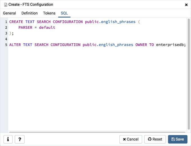Switch to the General tab

pyautogui.click(x=10, y=13)
